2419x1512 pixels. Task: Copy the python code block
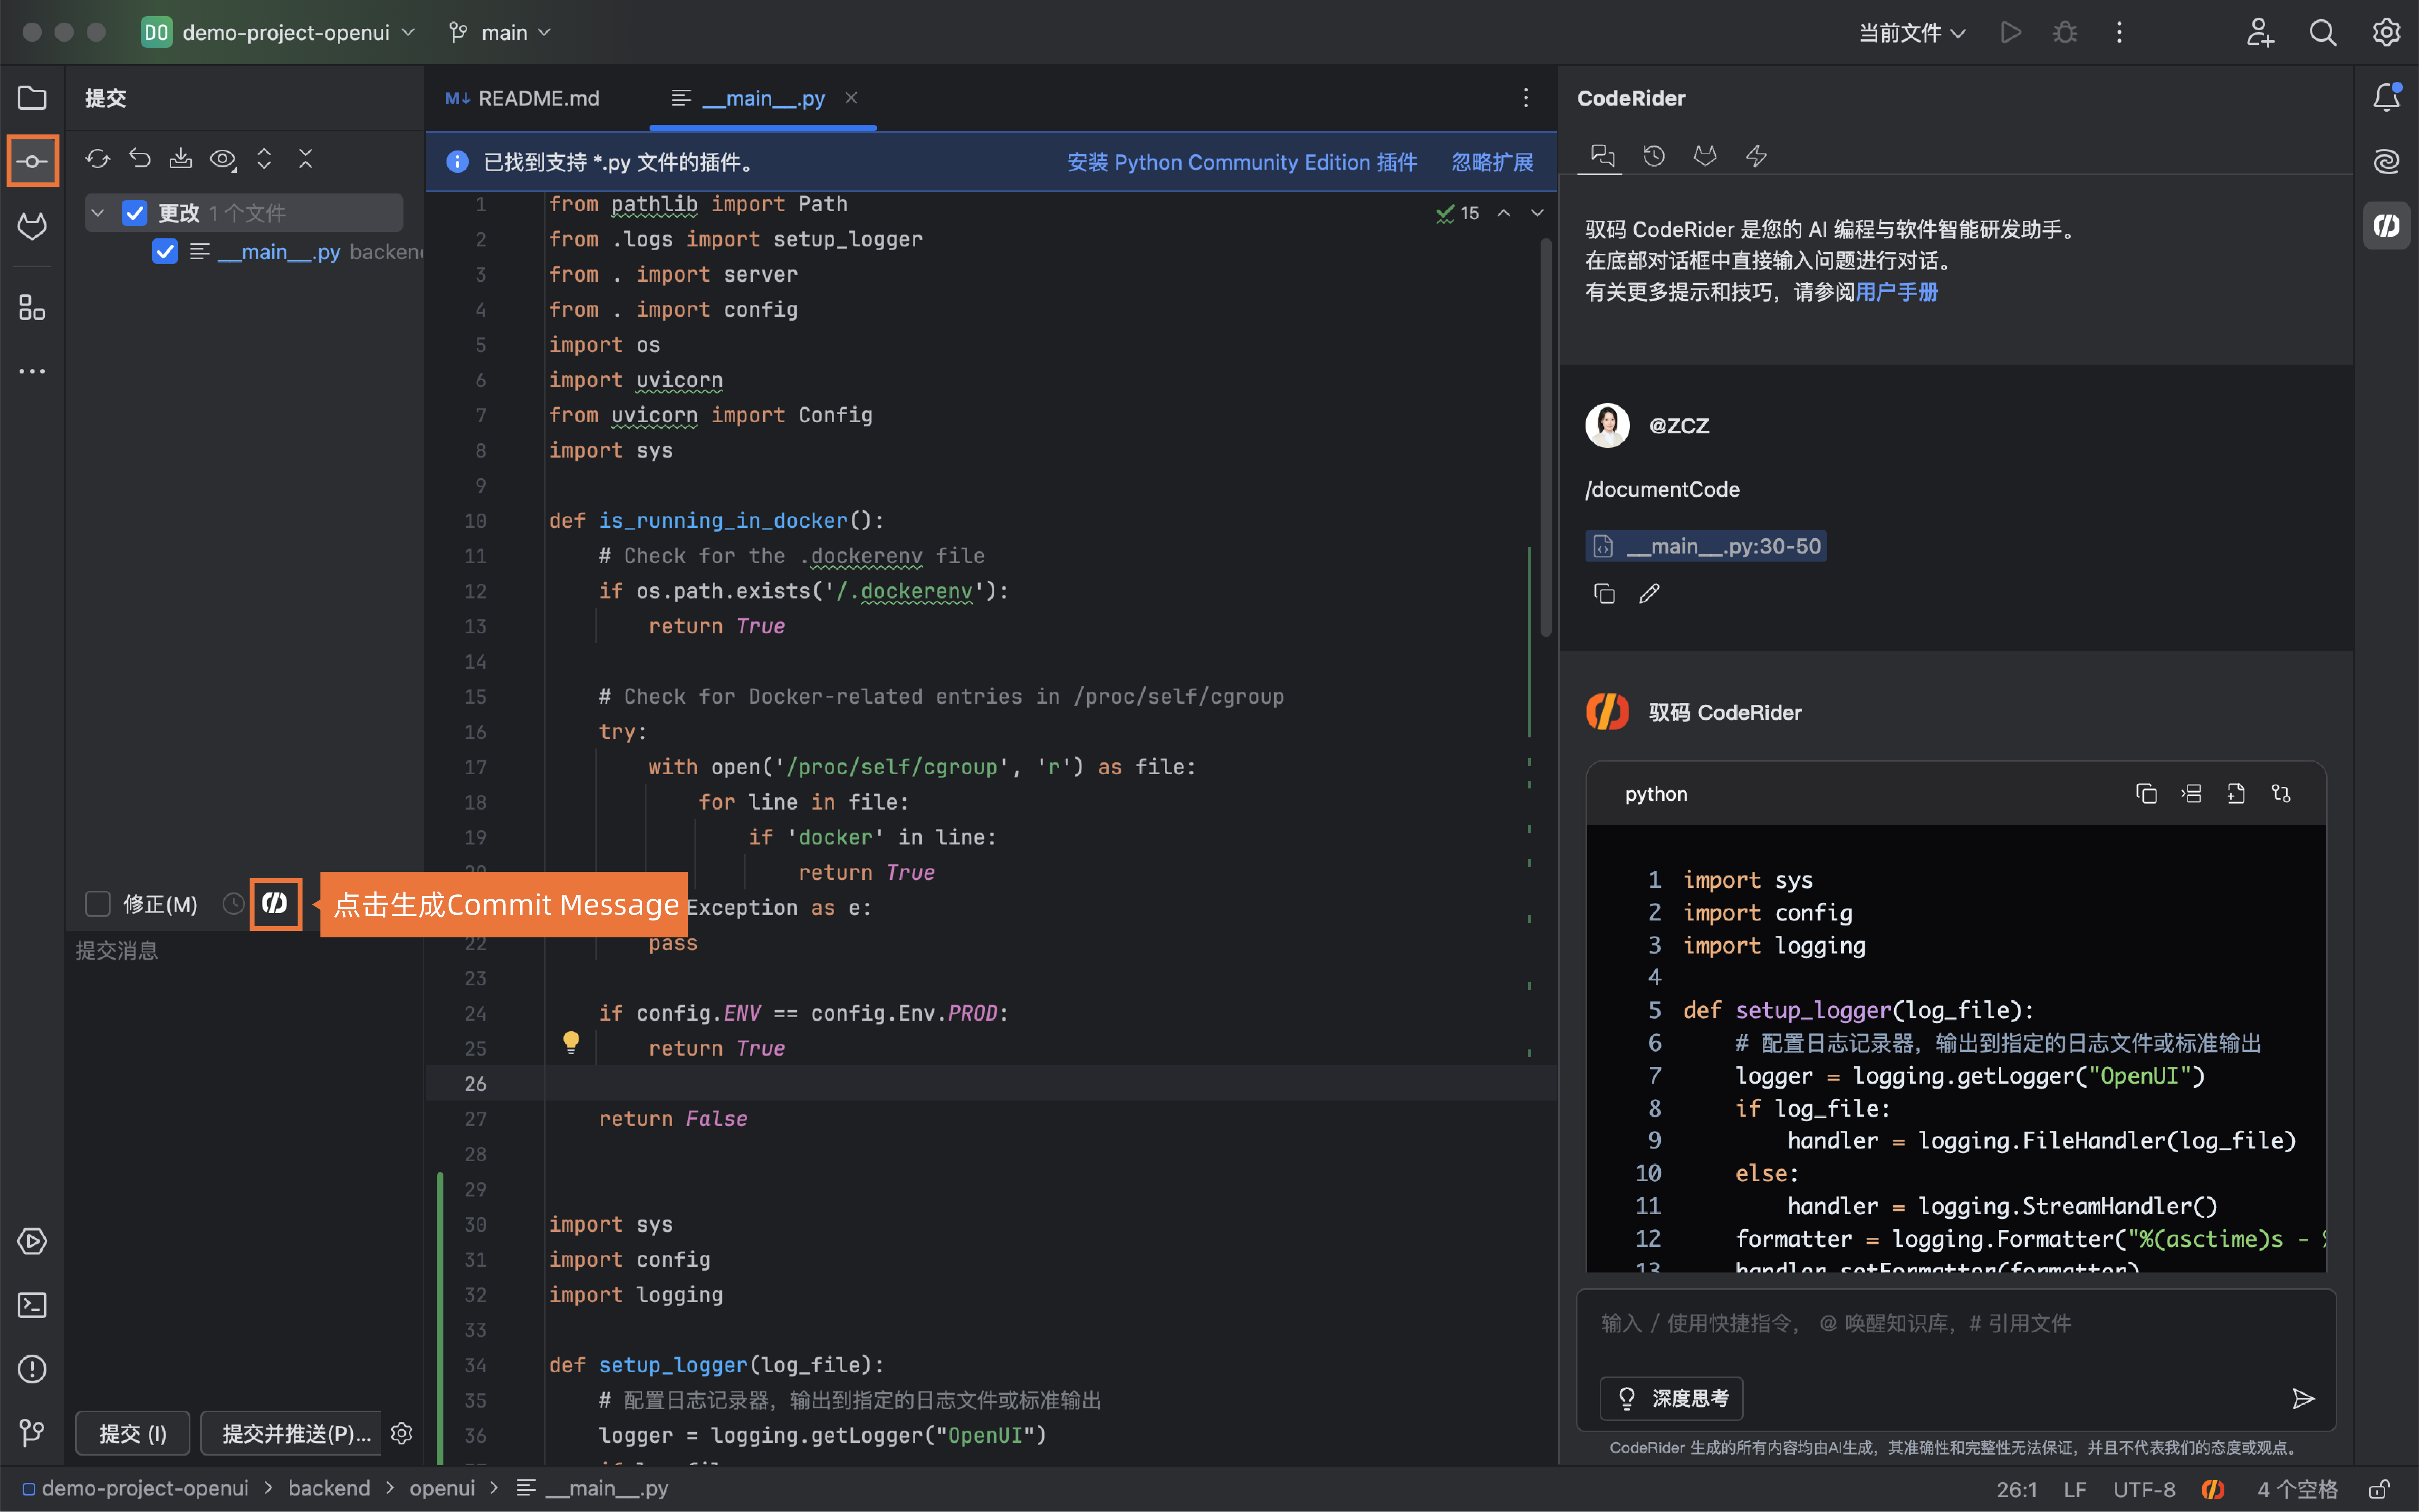pyautogui.click(x=2146, y=794)
